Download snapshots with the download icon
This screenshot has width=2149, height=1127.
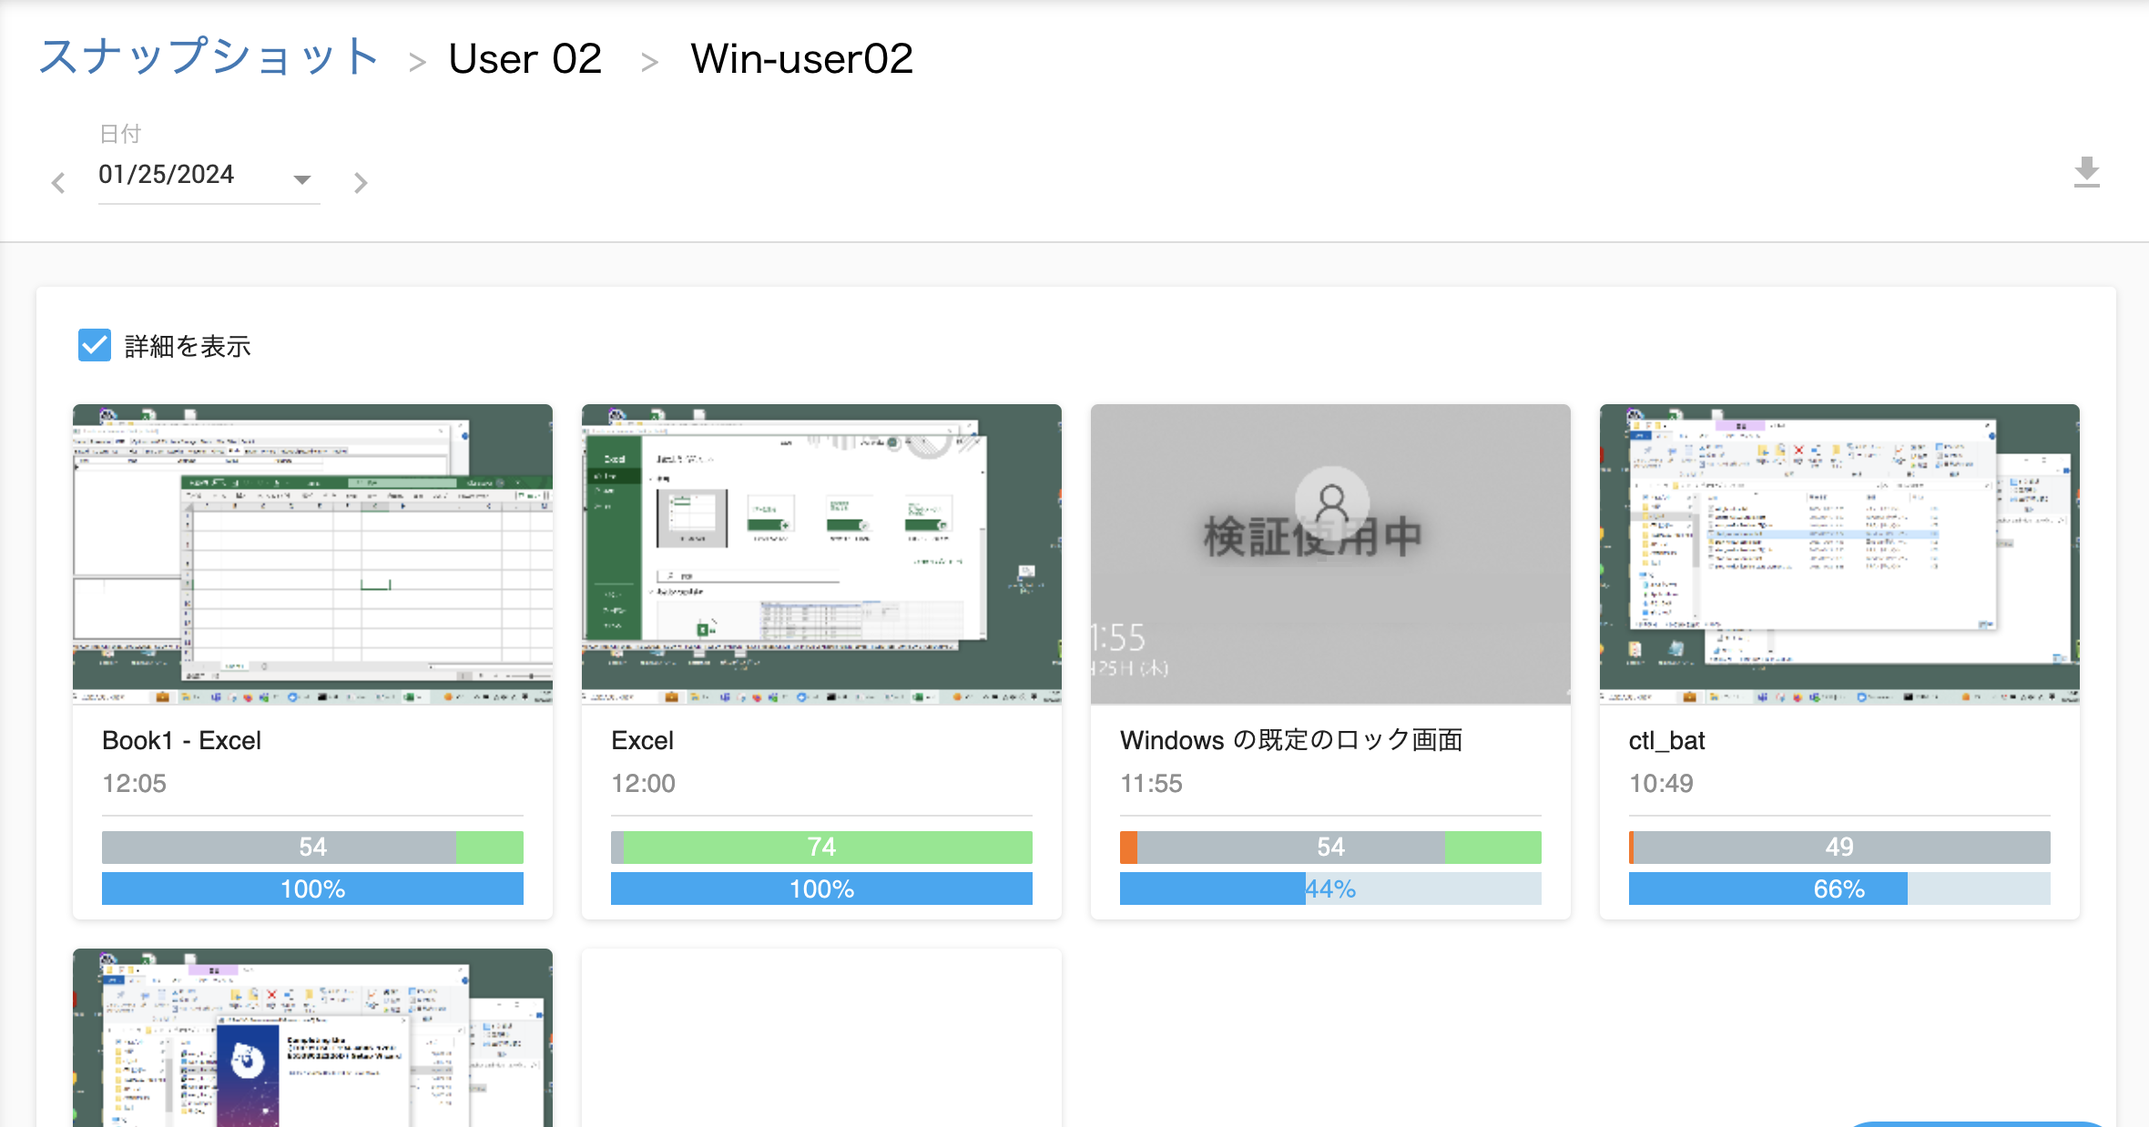click(2086, 172)
